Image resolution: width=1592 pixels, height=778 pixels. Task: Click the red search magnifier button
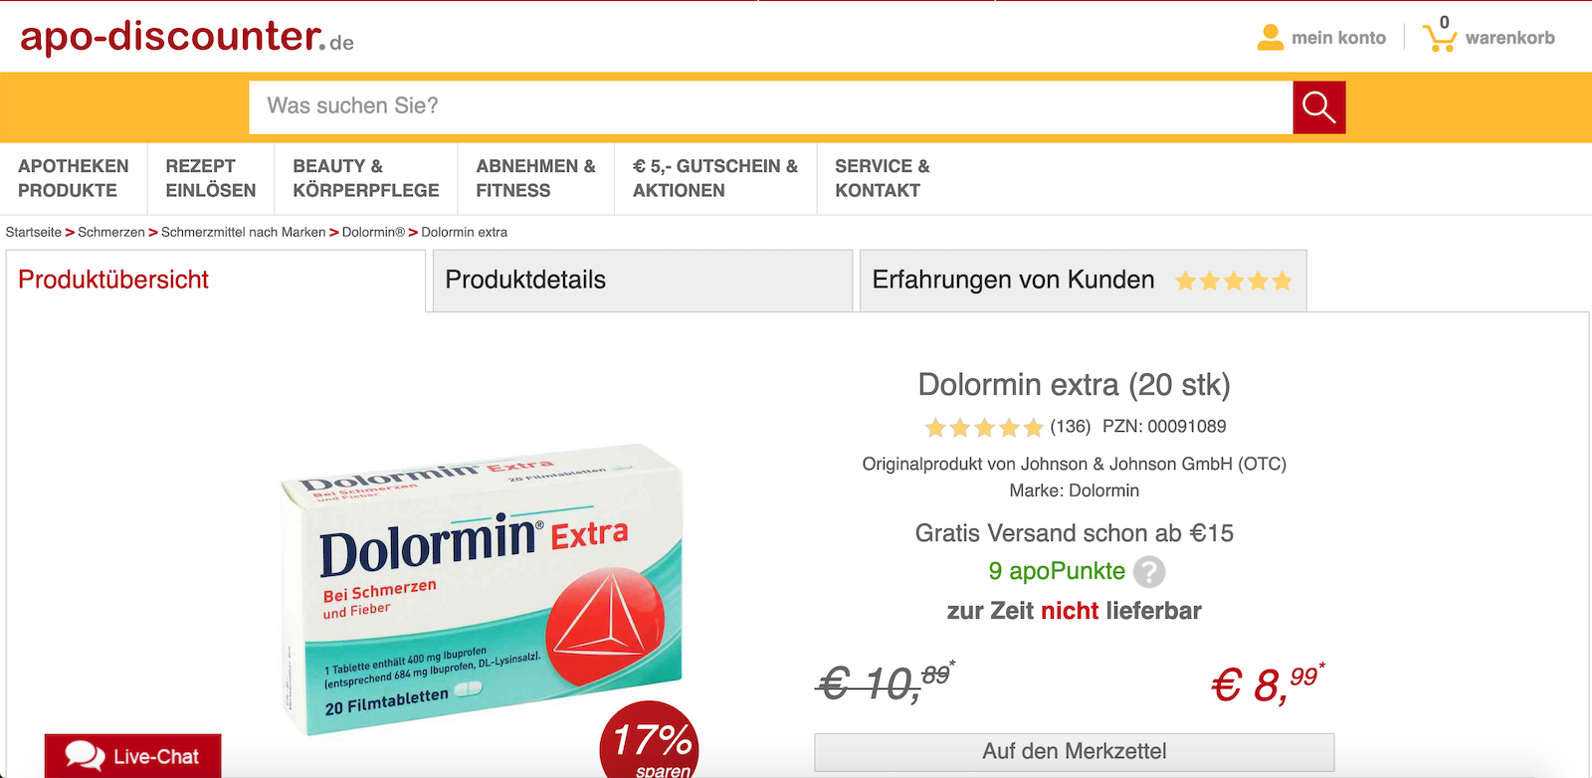point(1319,107)
